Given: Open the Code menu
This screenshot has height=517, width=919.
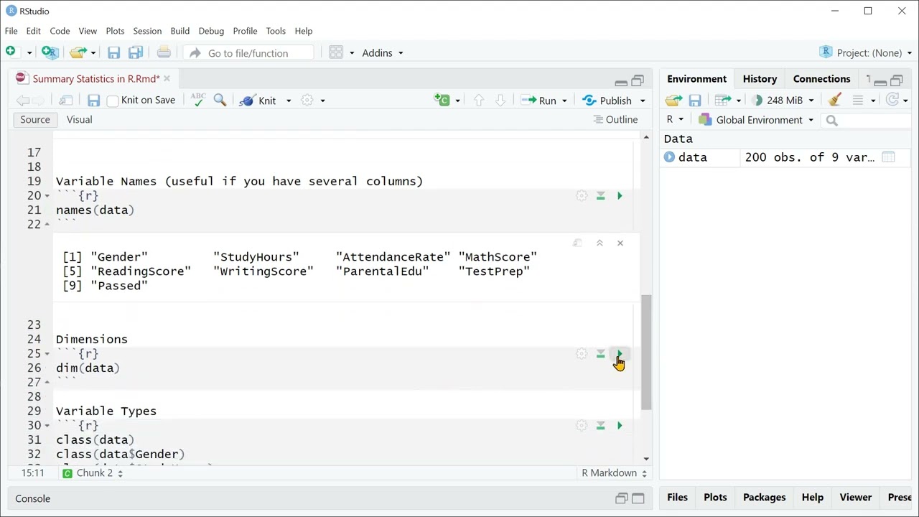Looking at the screenshot, I should pyautogui.click(x=60, y=31).
